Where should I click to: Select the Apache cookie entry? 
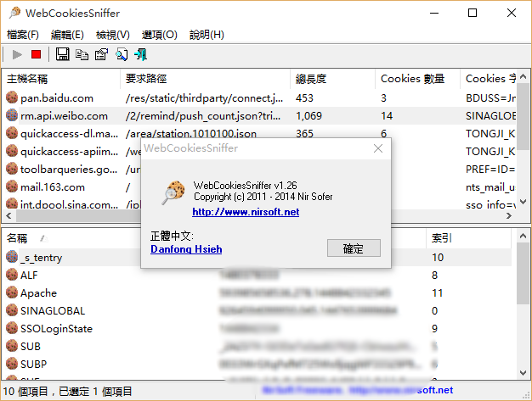click(x=38, y=293)
